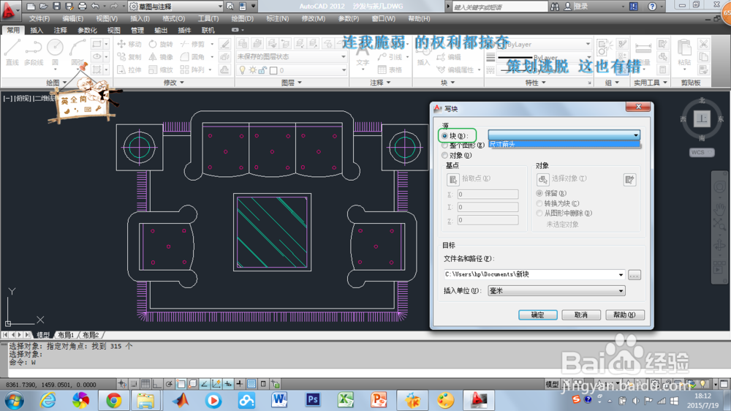Select the Retain (保留) radio option
The image size is (731, 411).
pos(539,193)
